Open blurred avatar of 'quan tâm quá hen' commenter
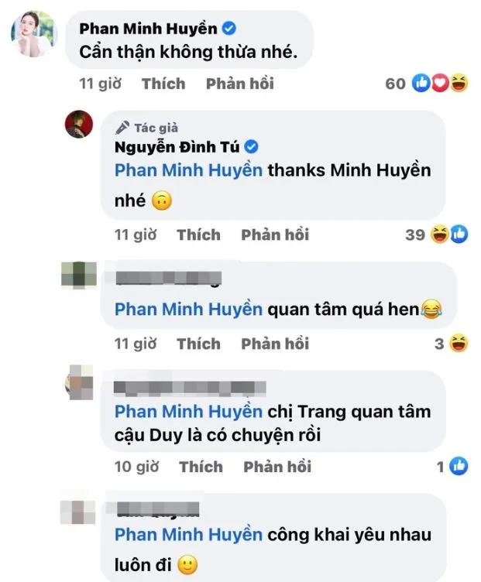 tap(79, 275)
